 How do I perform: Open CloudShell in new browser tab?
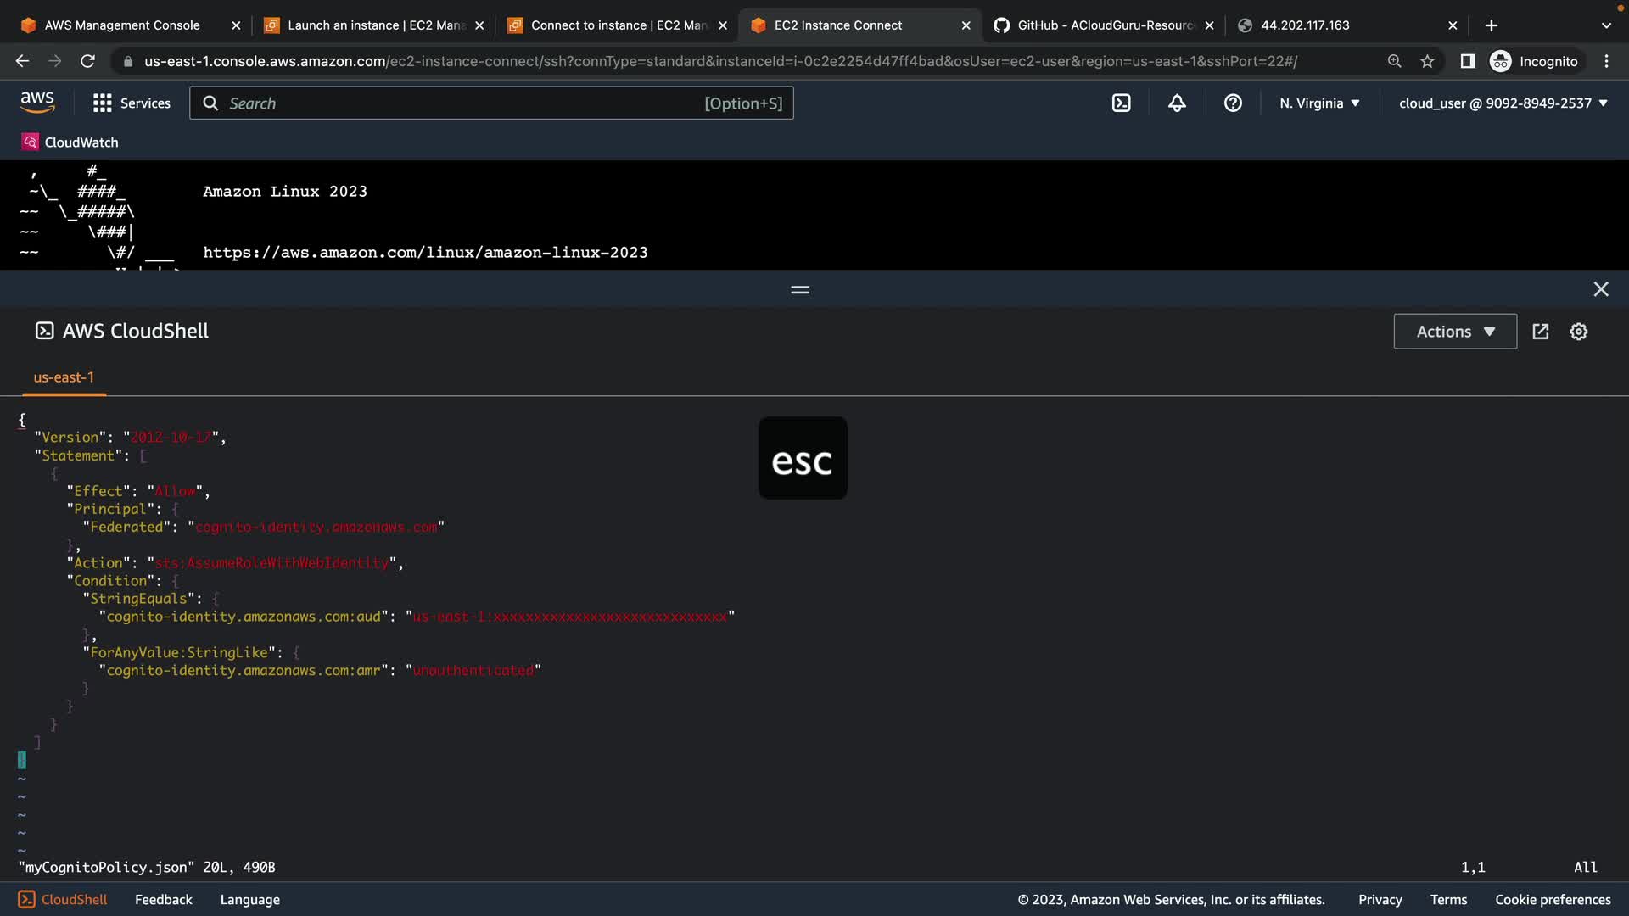point(1541,332)
